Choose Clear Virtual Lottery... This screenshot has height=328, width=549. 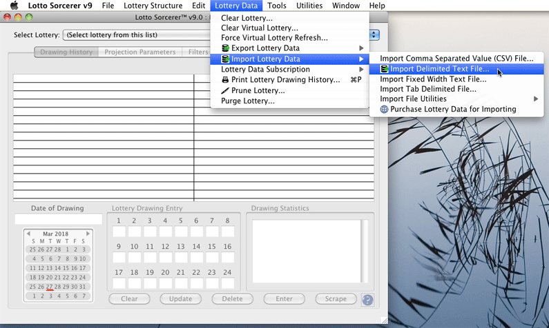[x=289, y=28]
